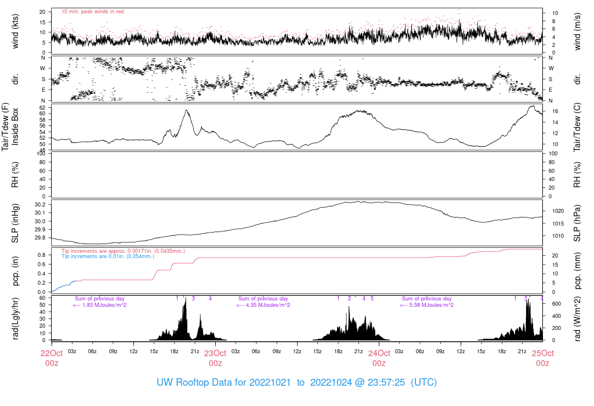
Task: Click the blue 'Tip increments are 0.01in.' note
Action: pos(108,256)
